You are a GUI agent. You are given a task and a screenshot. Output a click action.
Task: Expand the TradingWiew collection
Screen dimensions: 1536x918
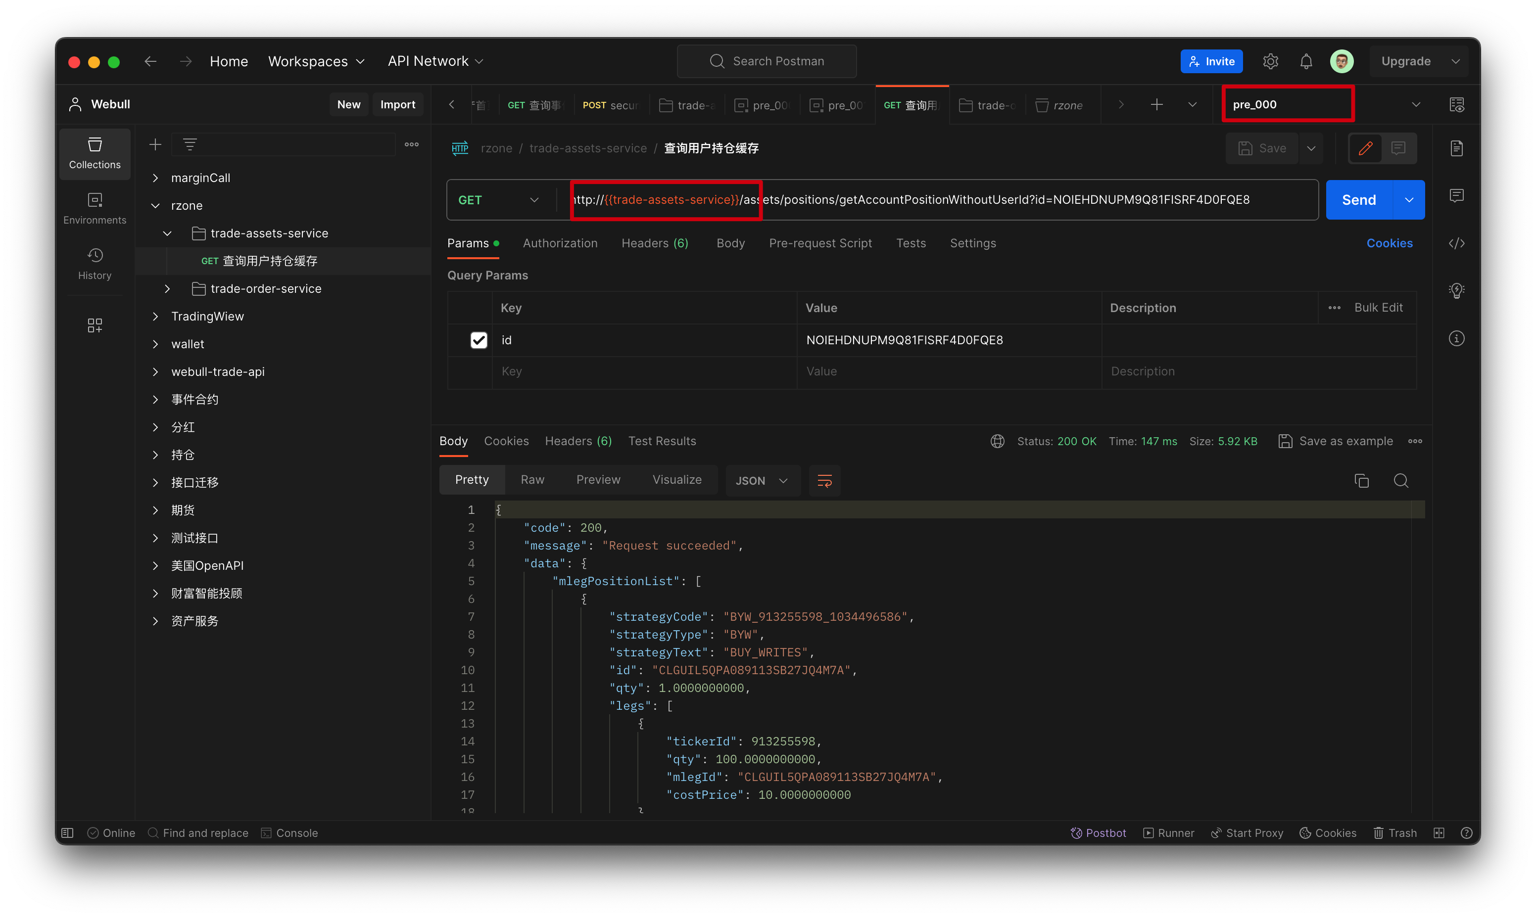click(155, 317)
